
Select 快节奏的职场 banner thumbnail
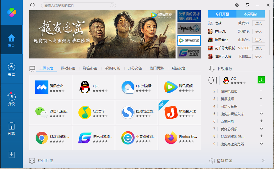(189, 16)
